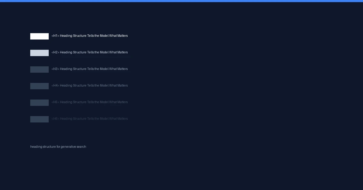Select the <H6> Heading Structure text line
This screenshot has width=363, height=190.
[x=90, y=119]
